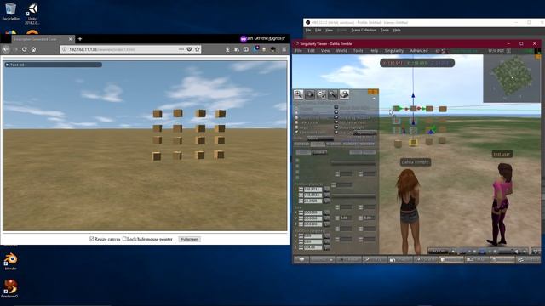The image size is (545, 306).
Task: Expand the Test panel in the canvas
Action: pos(8,65)
